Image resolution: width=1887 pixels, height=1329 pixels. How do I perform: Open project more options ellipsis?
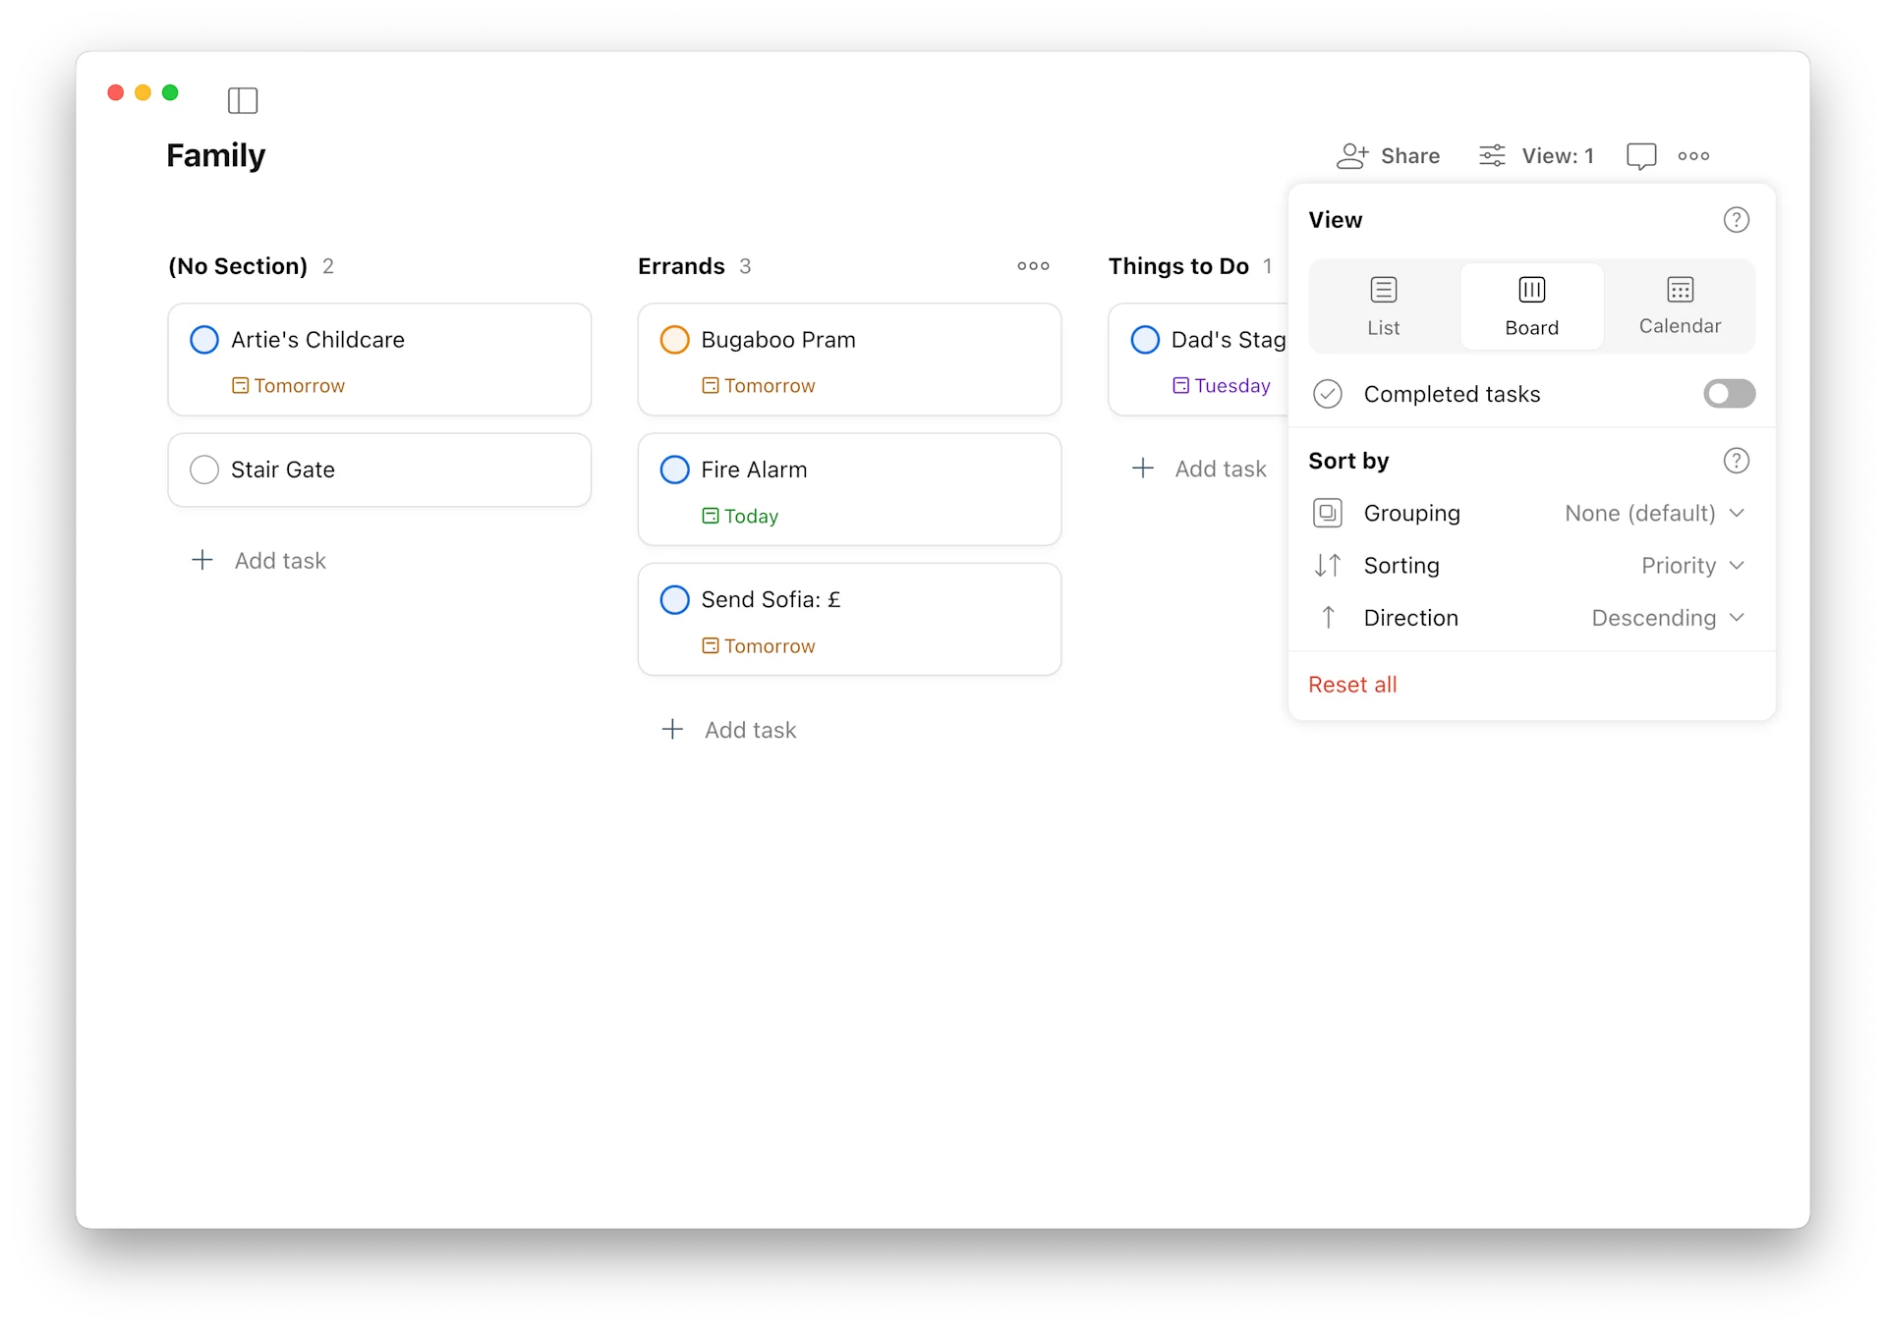(x=1692, y=156)
